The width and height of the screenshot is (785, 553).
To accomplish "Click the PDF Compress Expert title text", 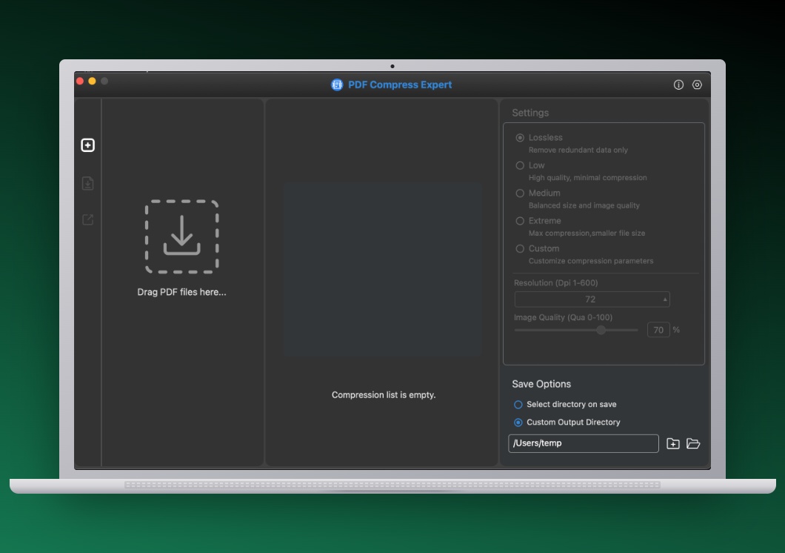I will pyautogui.click(x=400, y=85).
